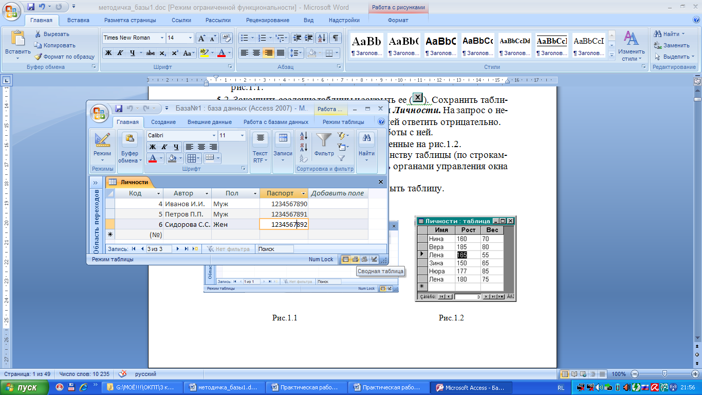Toggle subscript in Word ribbon

point(162,53)
